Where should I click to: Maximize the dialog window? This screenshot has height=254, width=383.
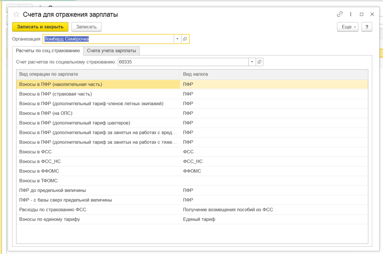click(361, 14)
